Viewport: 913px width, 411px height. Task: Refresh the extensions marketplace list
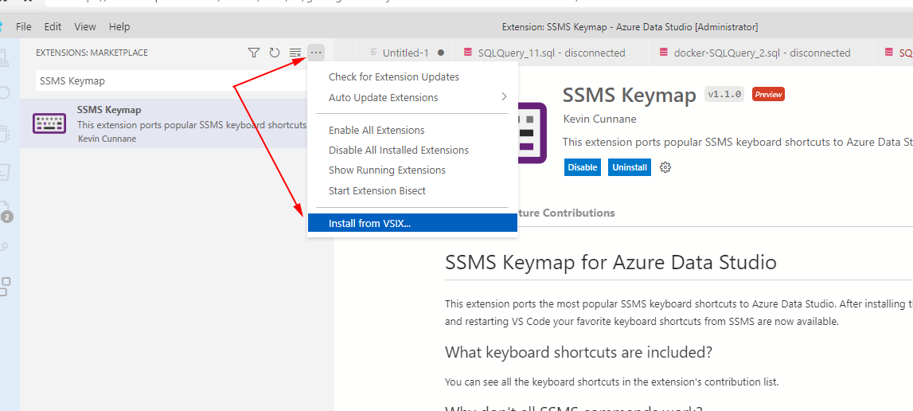click(x=275, y=53)
